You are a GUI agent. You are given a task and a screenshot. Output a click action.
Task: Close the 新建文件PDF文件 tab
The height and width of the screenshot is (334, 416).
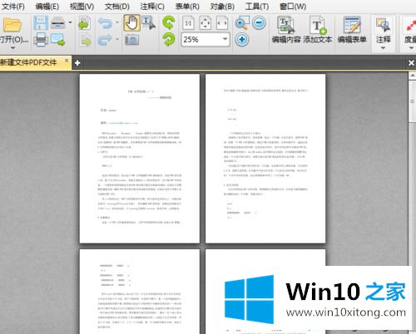pos(67,60)
